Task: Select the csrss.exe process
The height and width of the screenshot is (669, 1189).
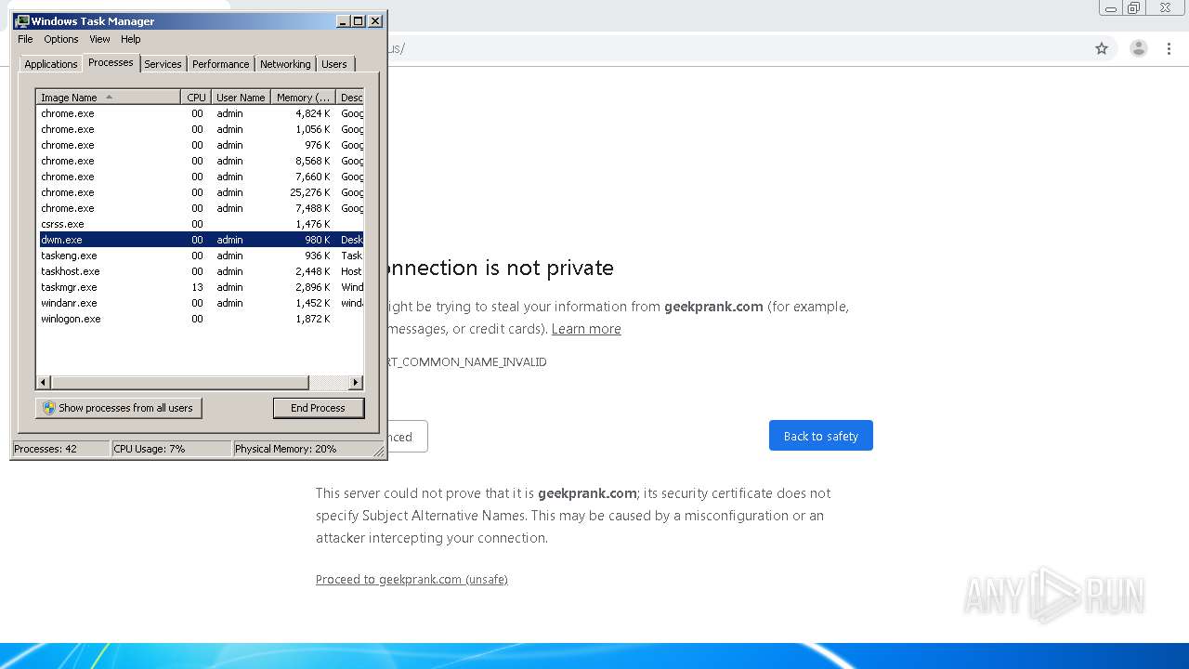Action: click(200, 224)
